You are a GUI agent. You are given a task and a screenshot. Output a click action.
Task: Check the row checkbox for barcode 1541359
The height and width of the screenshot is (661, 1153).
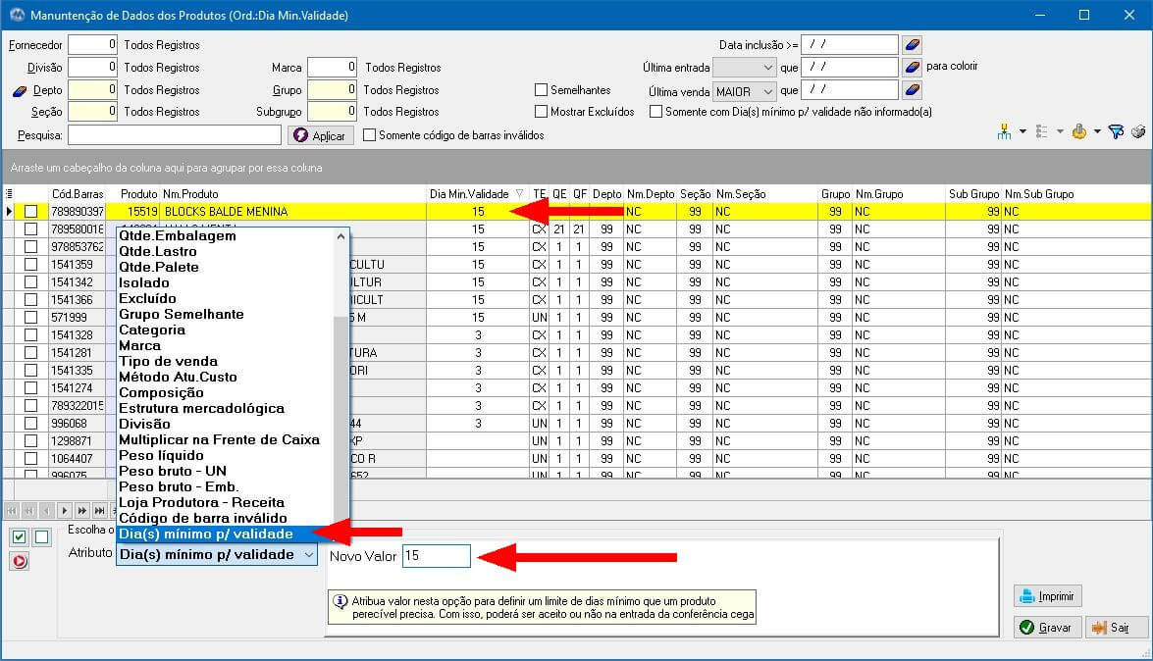(30, 265)
